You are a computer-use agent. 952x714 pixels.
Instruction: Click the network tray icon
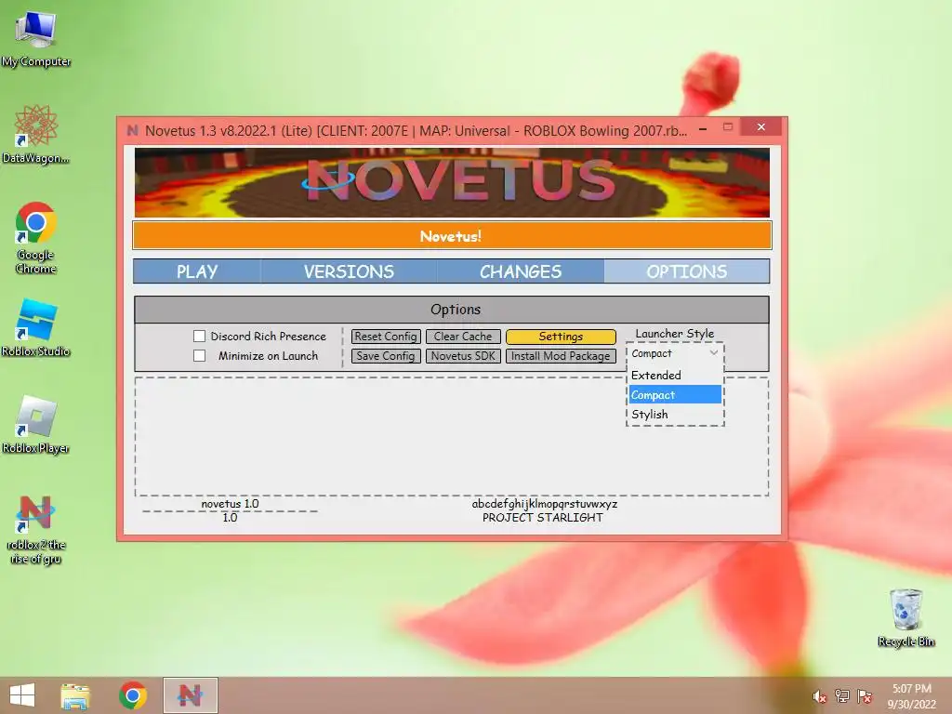coord(842,696)
